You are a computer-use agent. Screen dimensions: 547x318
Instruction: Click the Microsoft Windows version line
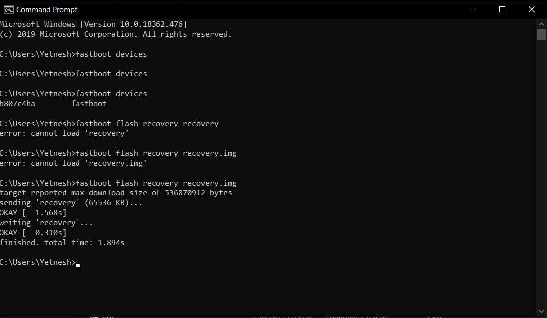tap(93, 24)
